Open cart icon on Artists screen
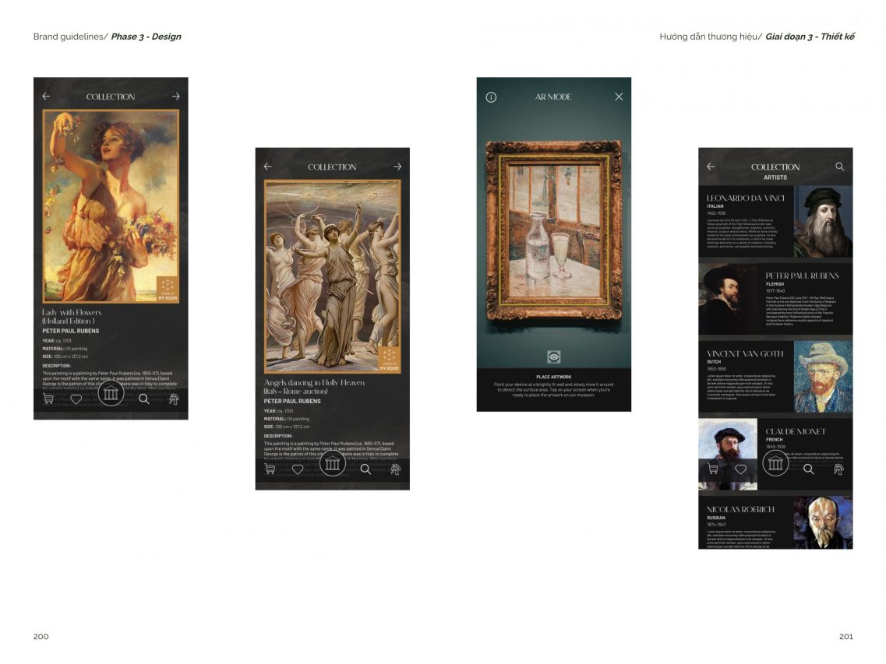Image resolution: width=886 pixels, height=664 pixels. (x=713, y=469)
